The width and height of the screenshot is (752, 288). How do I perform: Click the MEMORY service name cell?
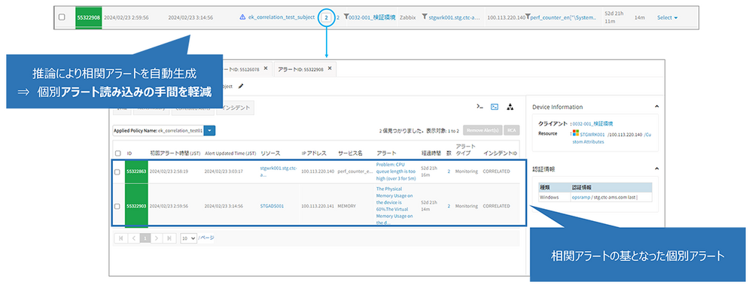coord(347,206)
